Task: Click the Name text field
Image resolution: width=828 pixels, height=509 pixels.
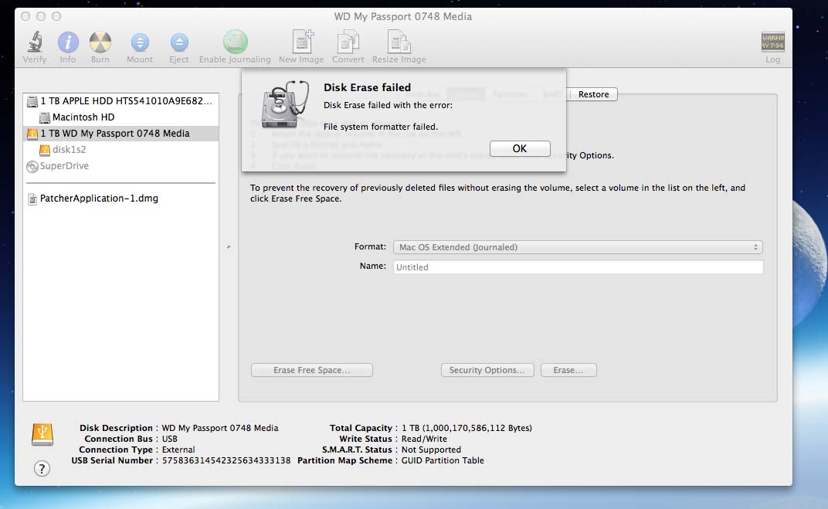Action: pos(578,267)
